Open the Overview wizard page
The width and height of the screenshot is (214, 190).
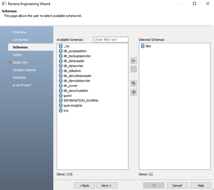(19, 32)
